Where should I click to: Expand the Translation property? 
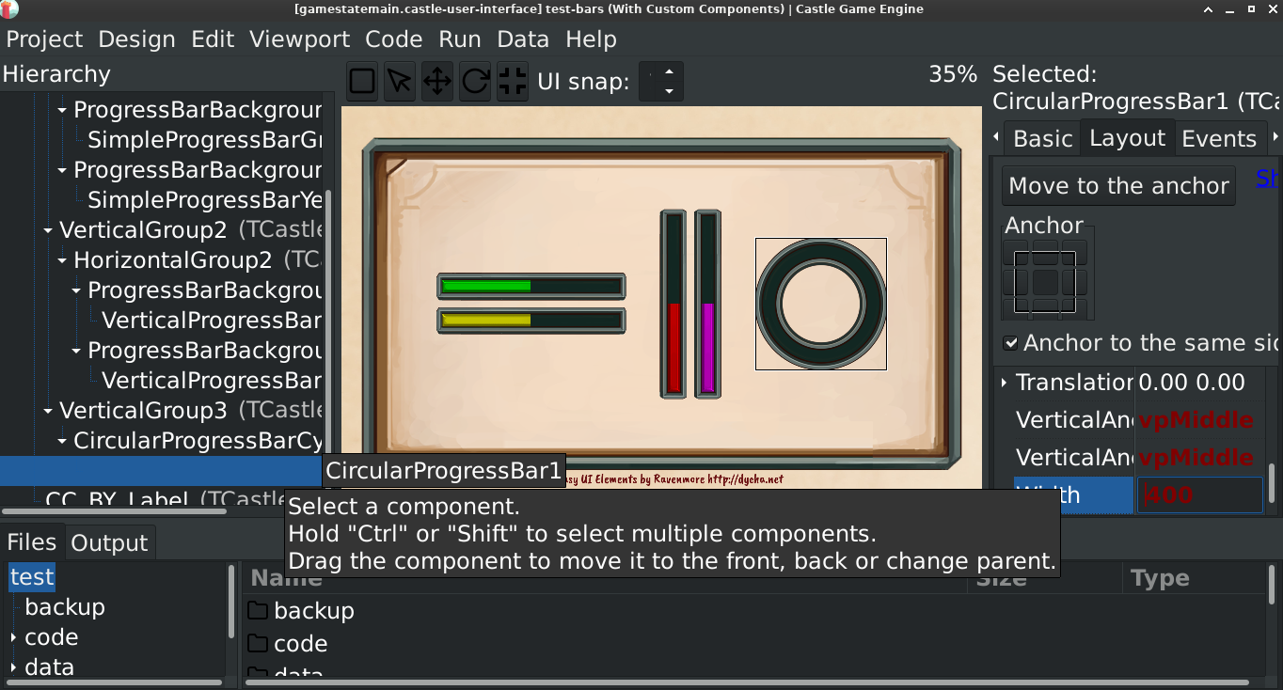[x=1004, y=383]
